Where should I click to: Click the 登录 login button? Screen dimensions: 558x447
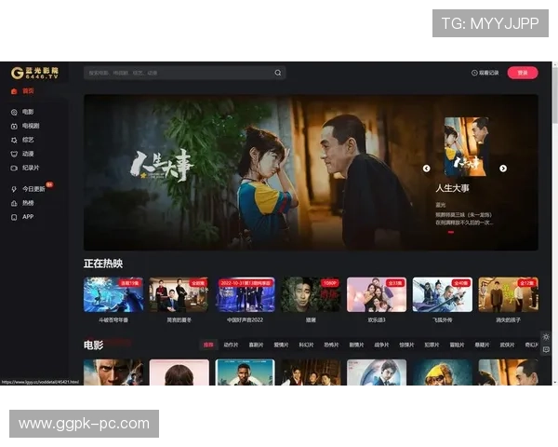523,73
